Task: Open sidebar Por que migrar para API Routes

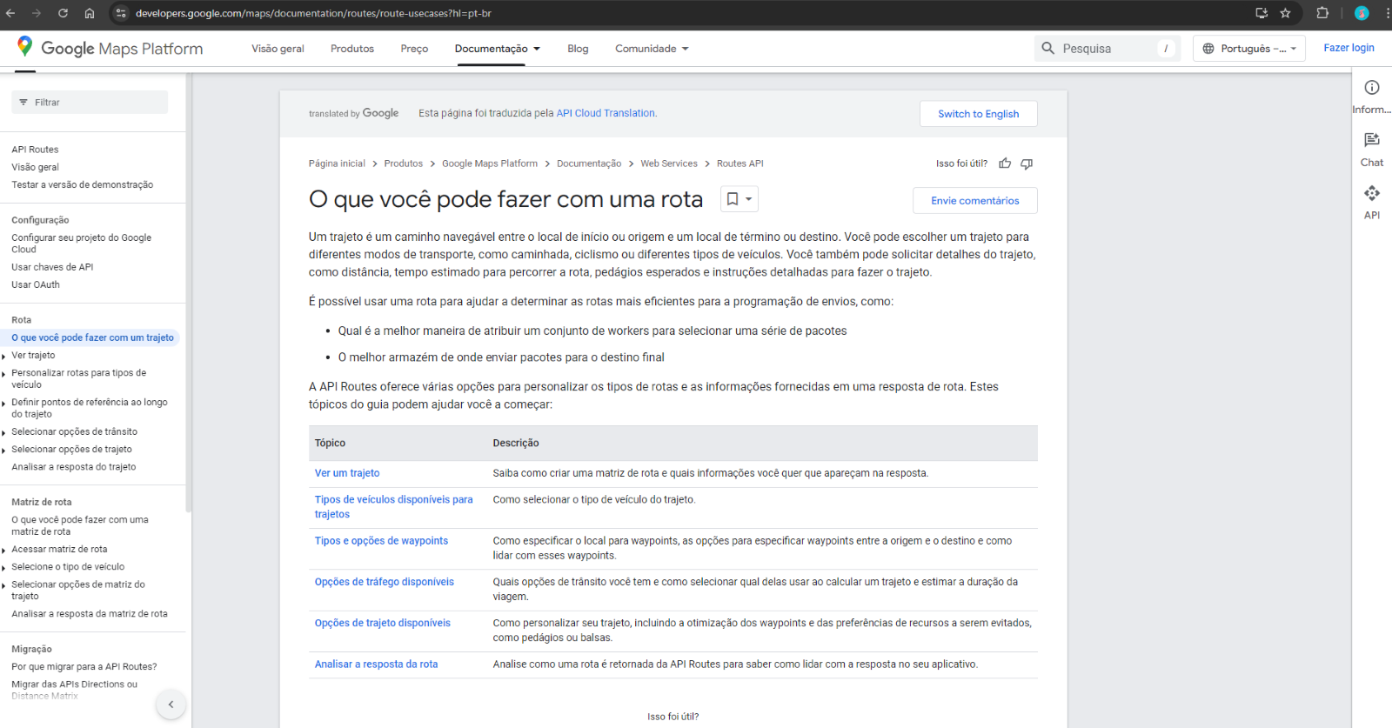Action: [x=84, y=667]
